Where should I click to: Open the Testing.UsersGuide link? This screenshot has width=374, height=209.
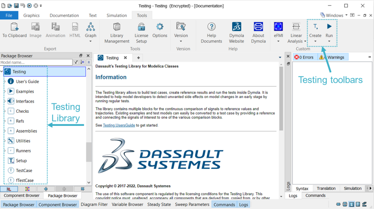tap(119, 125)
